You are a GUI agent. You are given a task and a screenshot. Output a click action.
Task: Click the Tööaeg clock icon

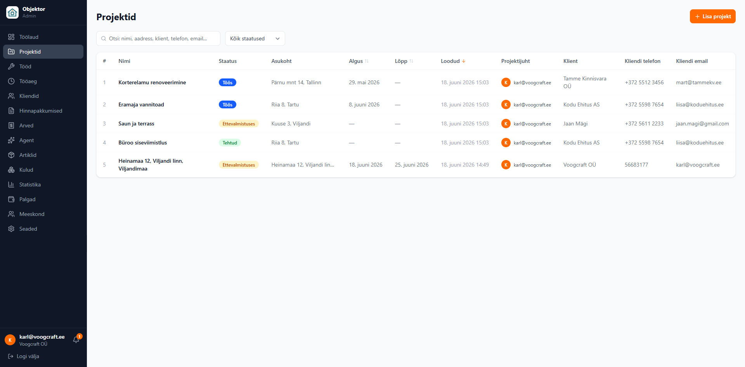tap(11, 81)
